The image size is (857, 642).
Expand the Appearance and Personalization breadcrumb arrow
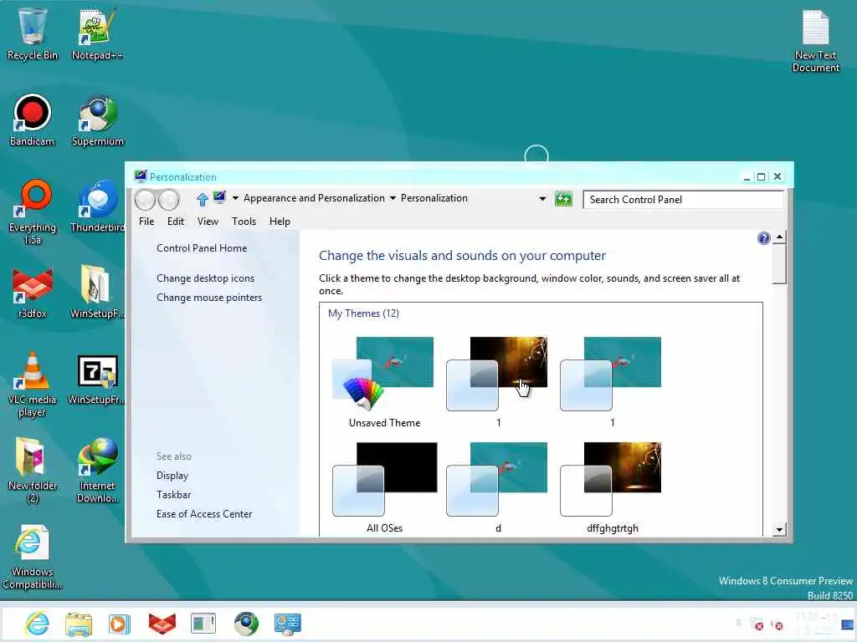click(x=393, y=198)
